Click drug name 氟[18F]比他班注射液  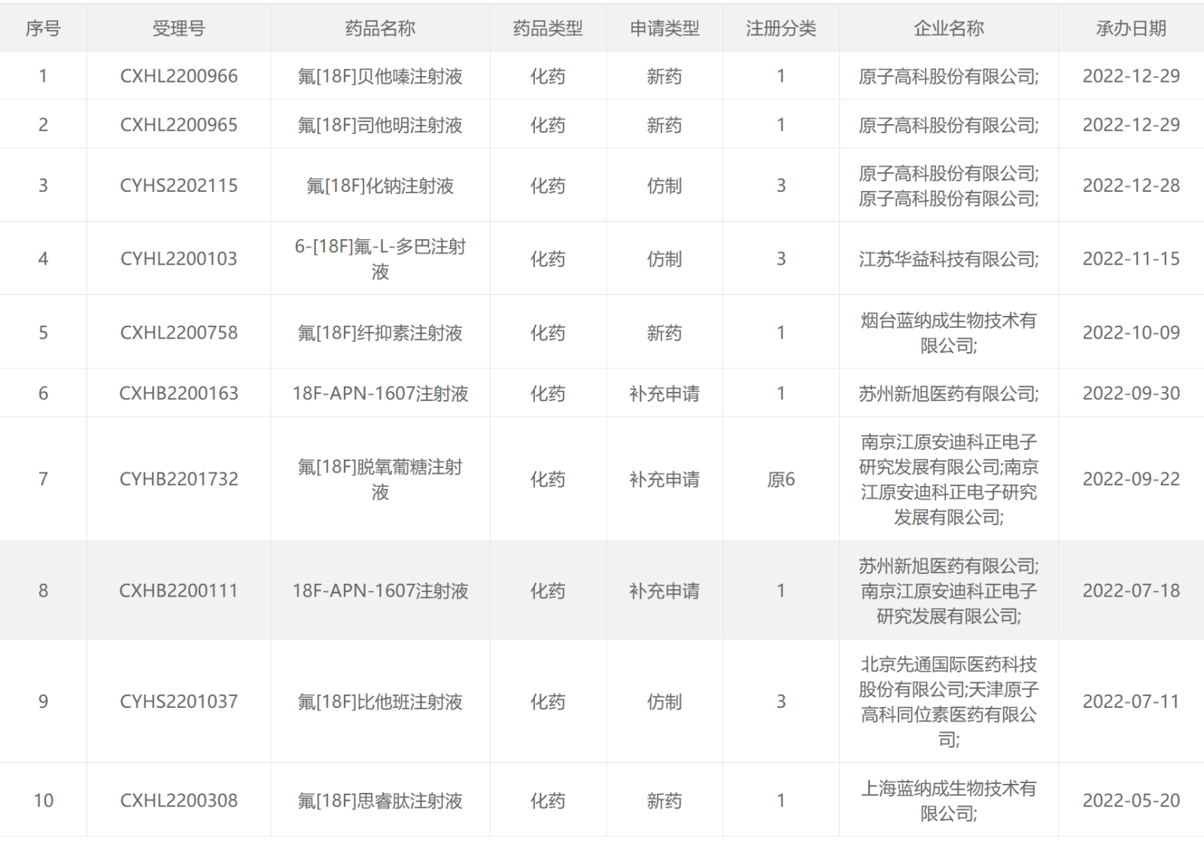380,702
